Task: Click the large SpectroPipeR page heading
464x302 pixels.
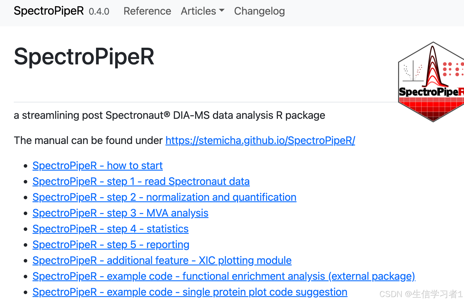Action: pyautogui.click(x=84, y=56)
